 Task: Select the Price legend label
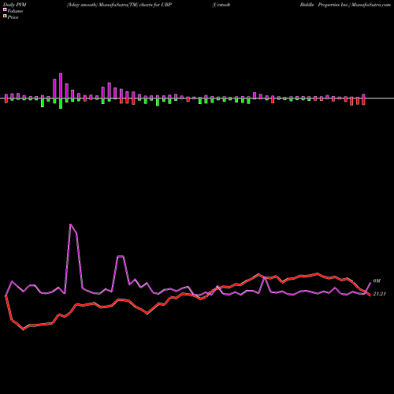(x=13, y=17)
